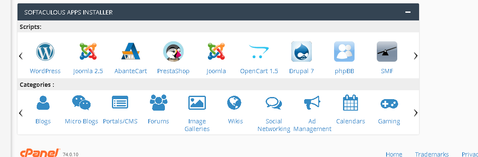This screenshot has height=157, width=478.
Task: Open the Image Galleries text link
Action: 197,125
